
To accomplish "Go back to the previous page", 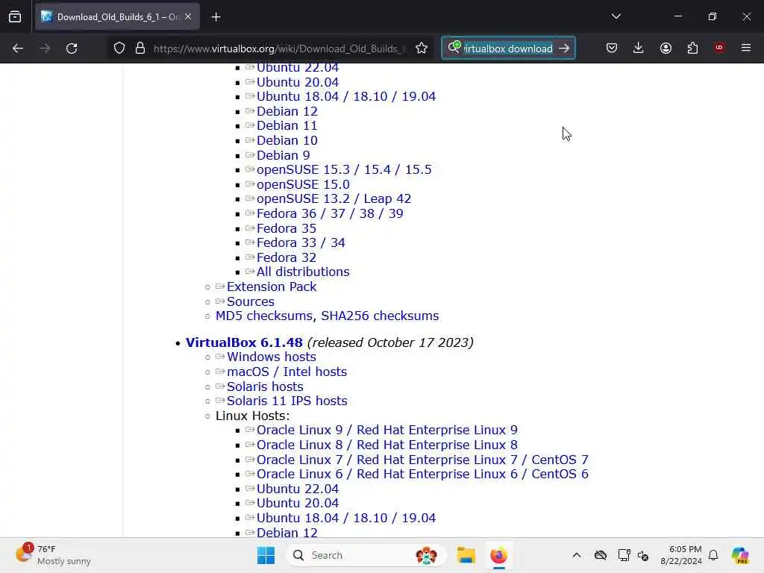I will pyautogui.click(x=18, y=48).
